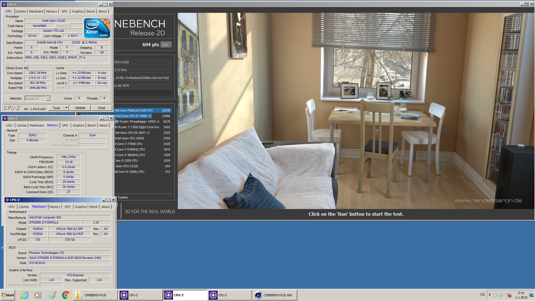
Task: Select the Ryzen Threadripper 1950X ranking row
Action: 143,122
